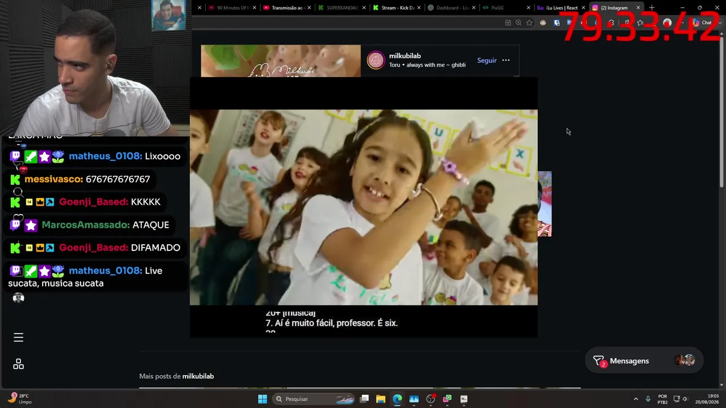
Task: Open the network tray icon
Action: point(677,399)
